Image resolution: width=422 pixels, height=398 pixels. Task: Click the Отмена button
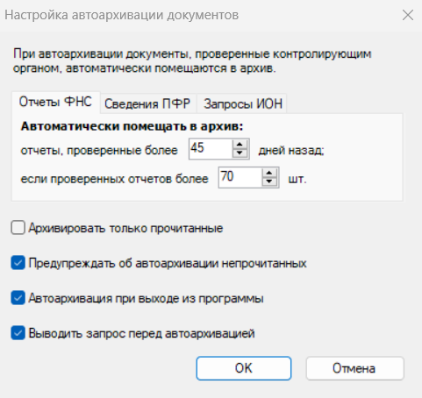(354, 368)
